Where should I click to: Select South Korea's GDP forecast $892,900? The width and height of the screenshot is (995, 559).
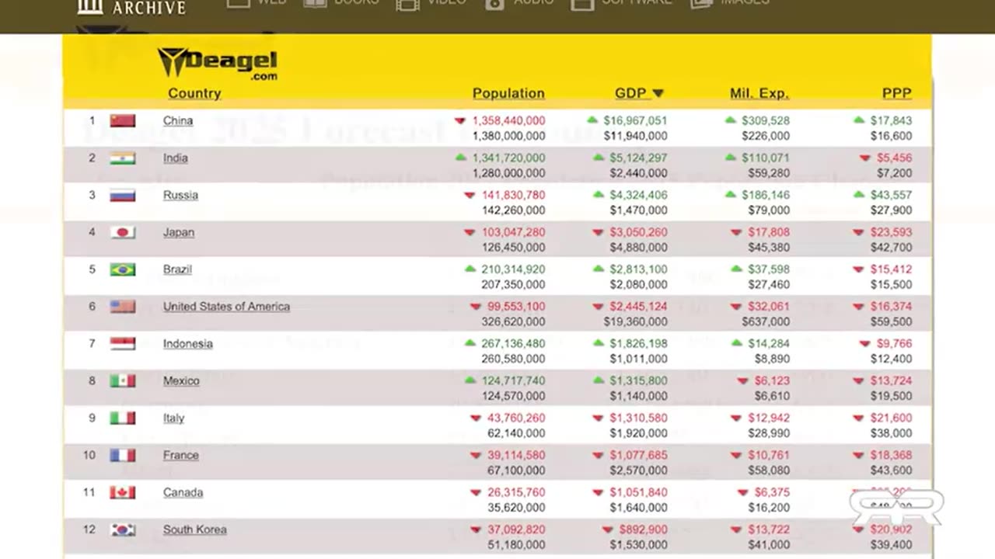tap(644, 529)
